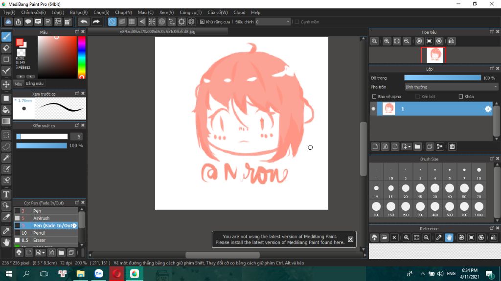This screenshot has width=501, height=281.
Task: Toggle visibility of layer 1
Action: pos(373,109)
